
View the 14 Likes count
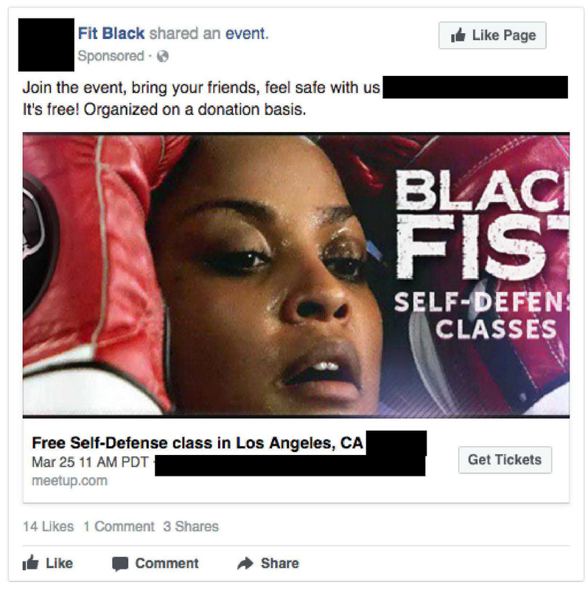tap(48, 526)
